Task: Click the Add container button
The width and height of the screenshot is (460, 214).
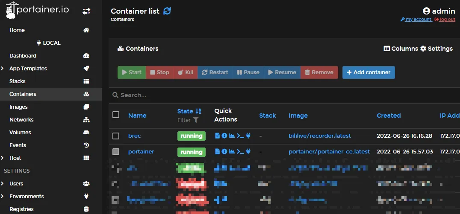Action: (x=369, y=72)
